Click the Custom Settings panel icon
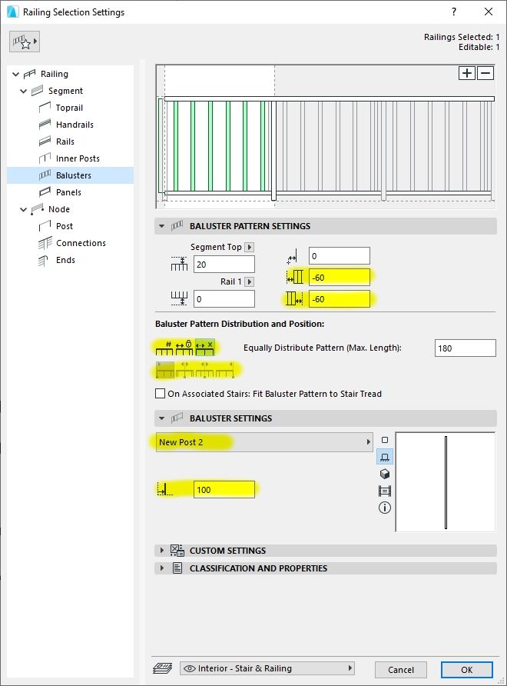The width and height of the screenshot is (507, 686). [177, 551]
